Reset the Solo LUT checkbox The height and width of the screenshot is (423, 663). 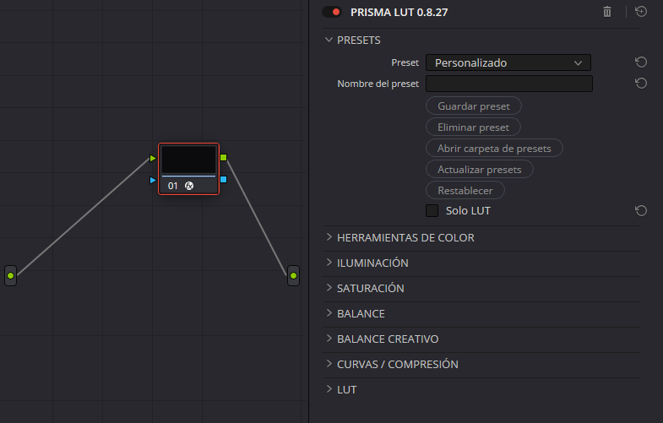click(641, 210)
